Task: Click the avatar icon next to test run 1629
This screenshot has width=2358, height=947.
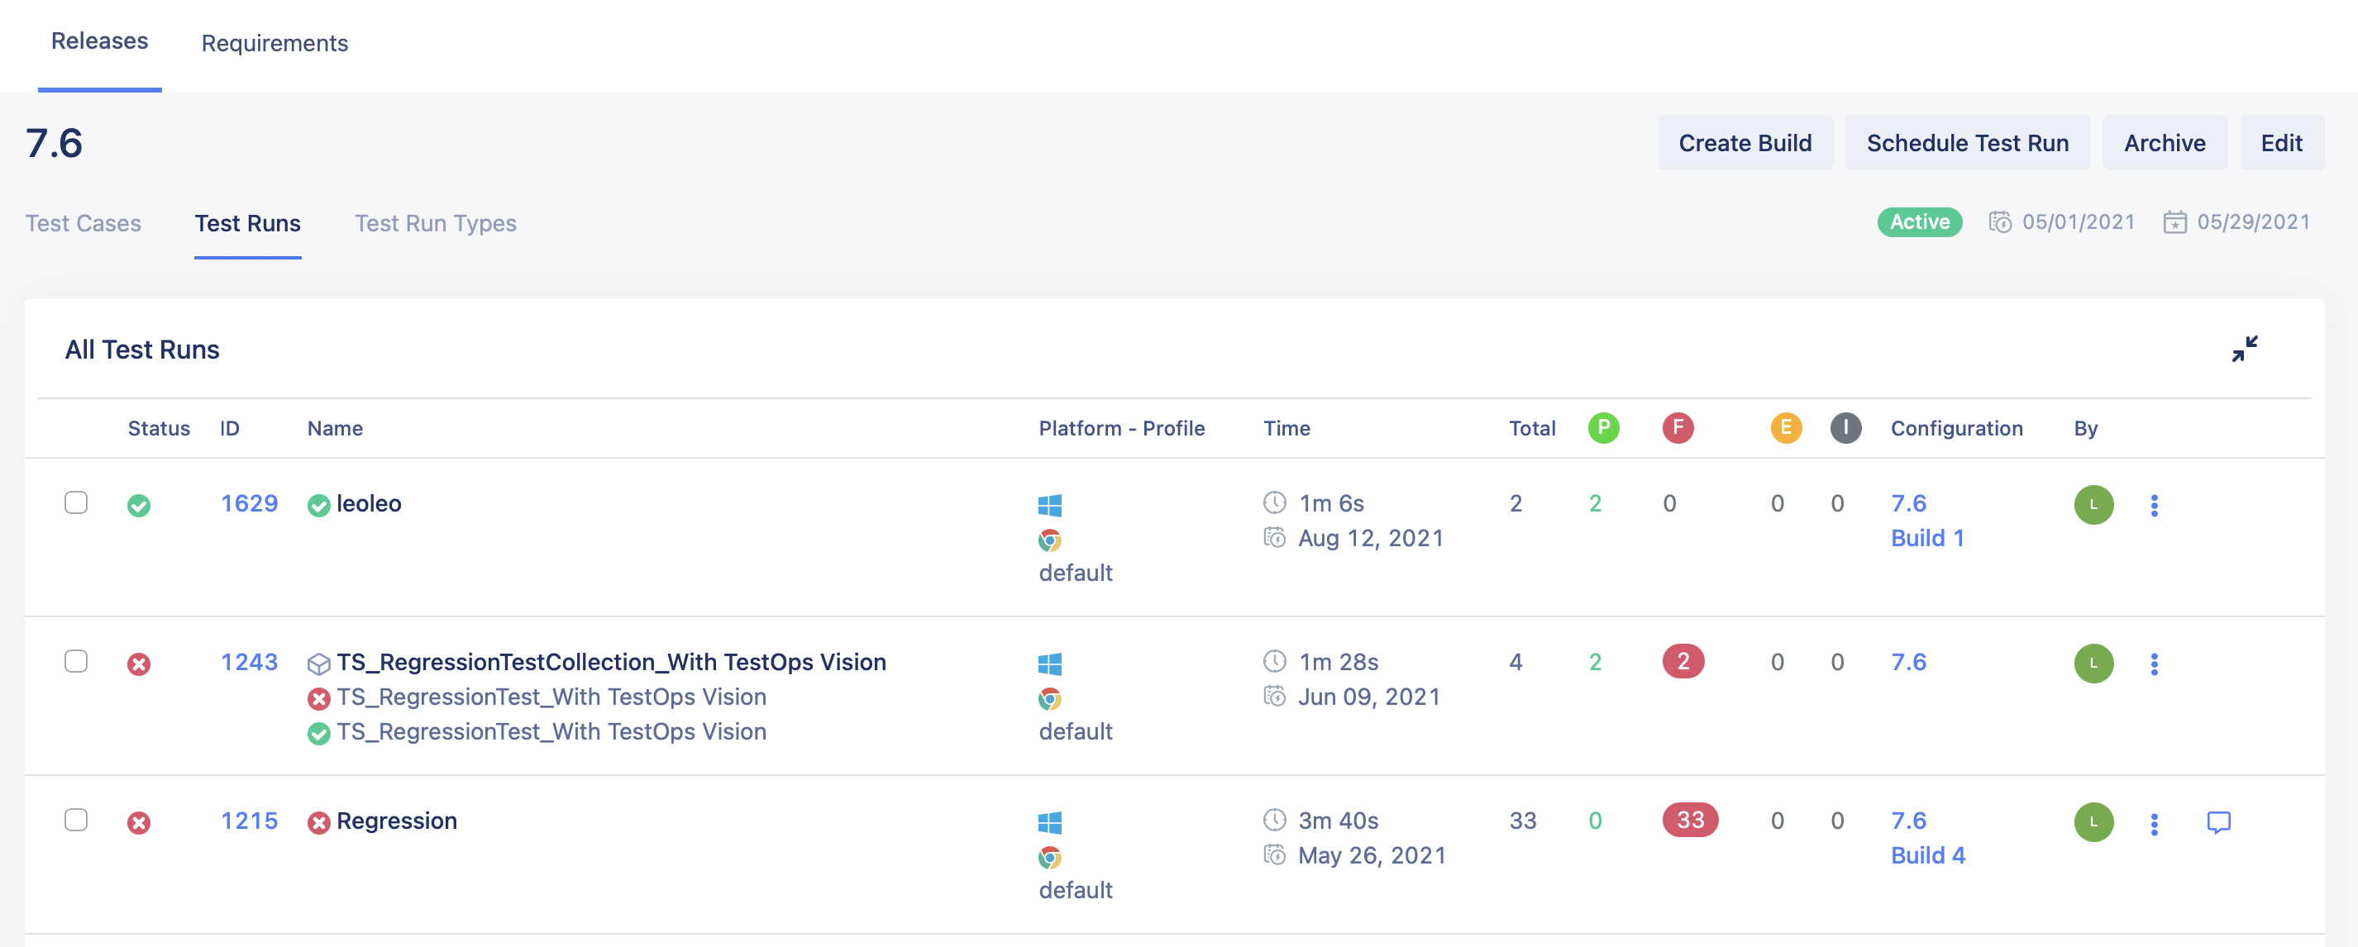Action: click(x=2094, y=504)
